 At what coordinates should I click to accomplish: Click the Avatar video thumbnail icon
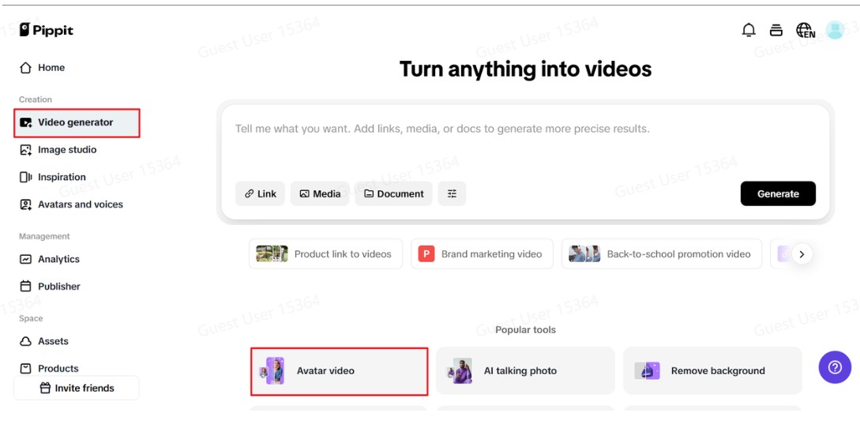click(272, 371)
